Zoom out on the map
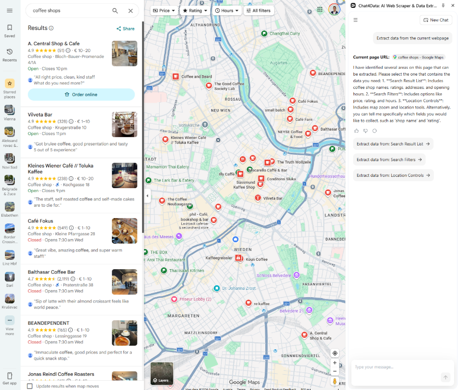The image size is (458, 390). [335, 371]
